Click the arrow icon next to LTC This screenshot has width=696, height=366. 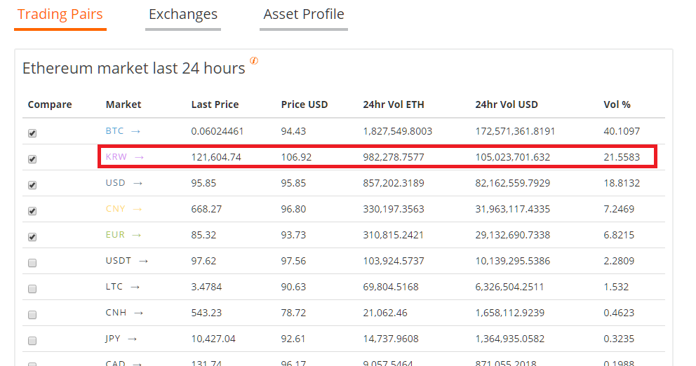[x=135, y=287]
